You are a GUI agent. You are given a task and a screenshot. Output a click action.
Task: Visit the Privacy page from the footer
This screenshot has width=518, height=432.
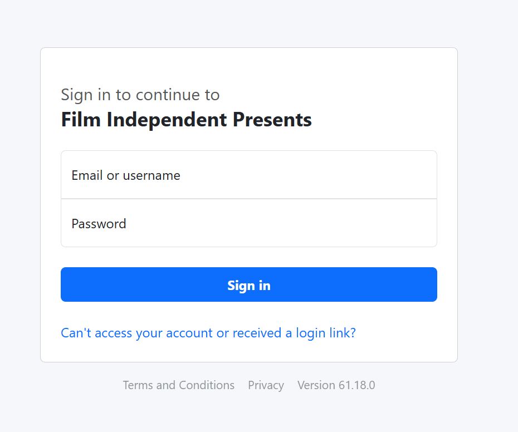tap(266, 385)
